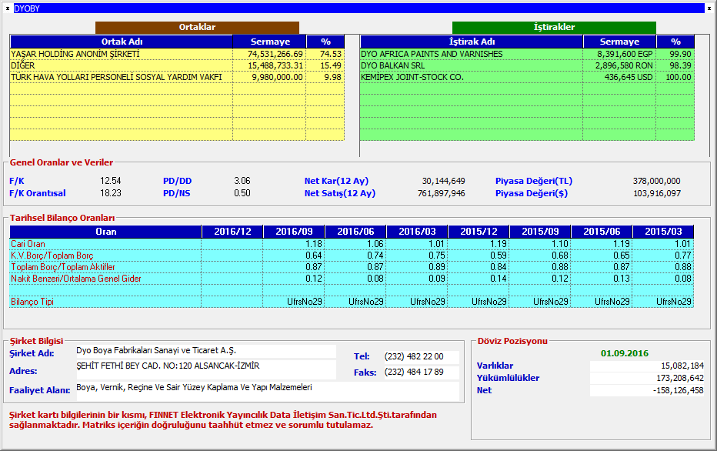
Task: Click the market value 378,000,000
Action: click(x=657, y=181)
